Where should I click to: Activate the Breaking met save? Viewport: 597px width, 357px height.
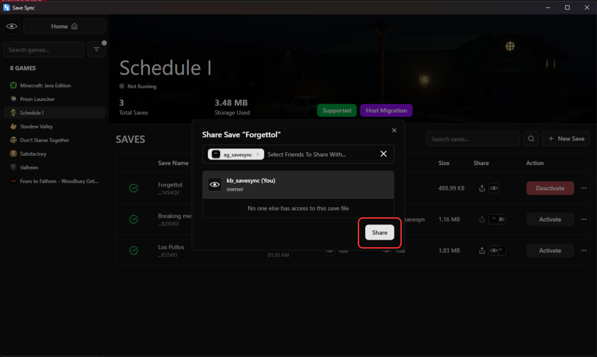click(x=550, y=219)
